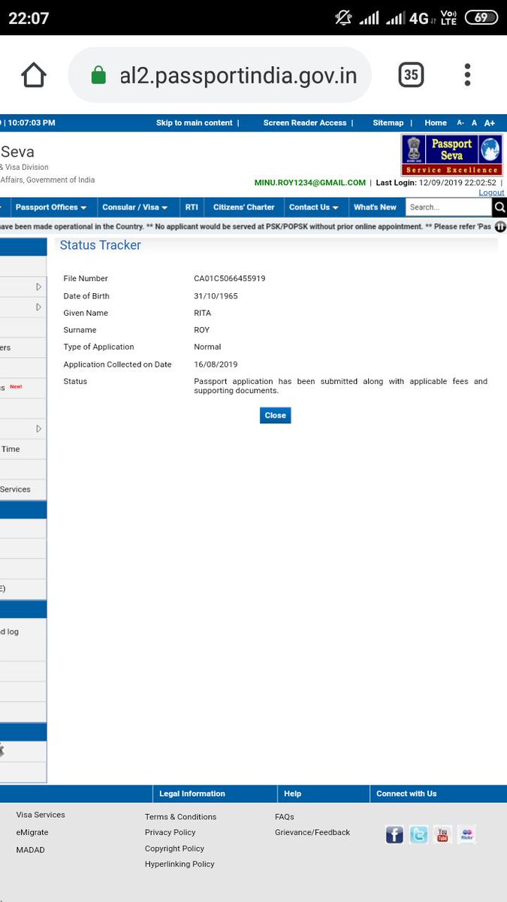The image size is (507, 902).
Task: Select the collected date 16/08/2019
Action: [x=216, y=365]
